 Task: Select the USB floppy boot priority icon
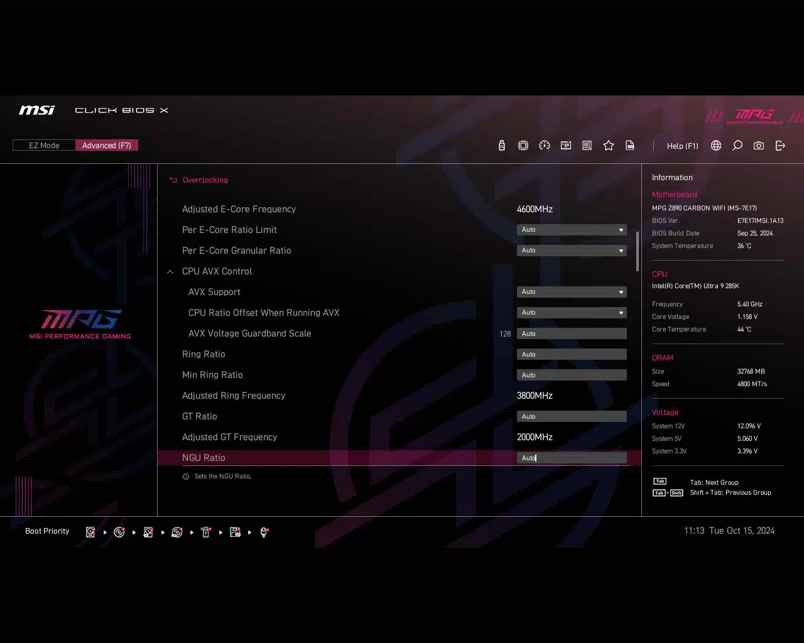tap(236, 532)
